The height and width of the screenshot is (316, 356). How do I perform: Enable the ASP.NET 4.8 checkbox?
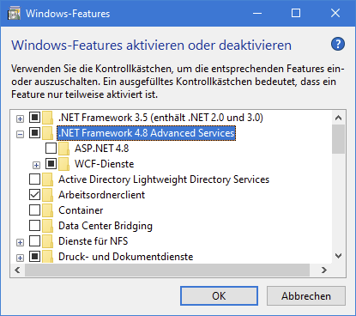(51, 149)
